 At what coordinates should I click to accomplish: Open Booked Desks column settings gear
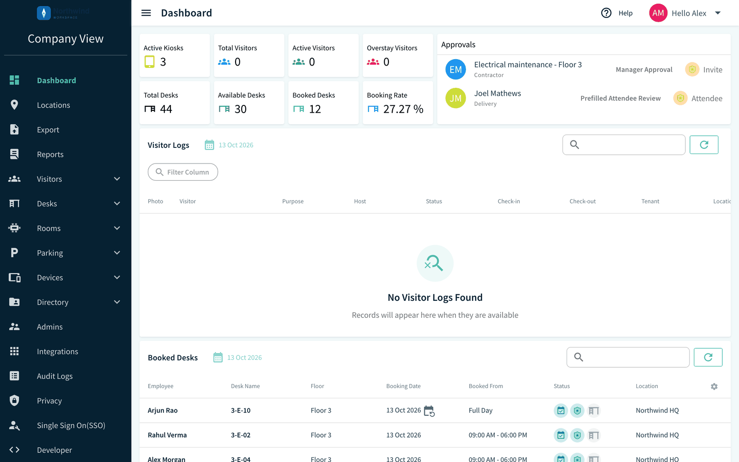click(714, 386)
